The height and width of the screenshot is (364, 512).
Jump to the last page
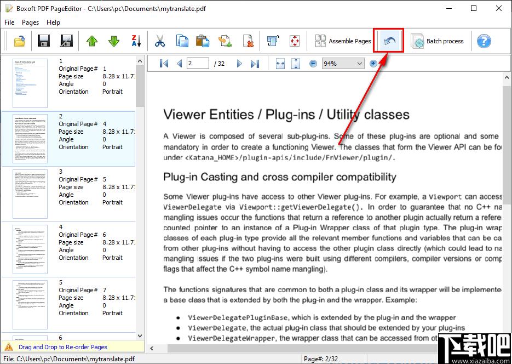255,64
